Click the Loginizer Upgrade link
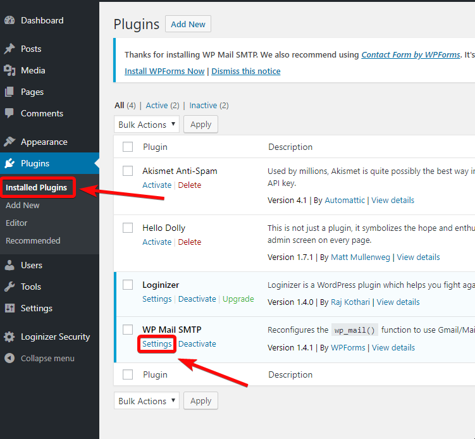Viewport: 475px width, 439px height. [x=238, y=299]
